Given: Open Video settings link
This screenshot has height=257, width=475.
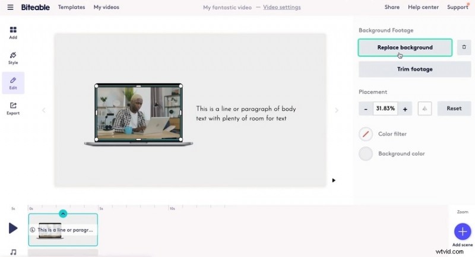Looking at the screenshot, I should tap(281, 7).
